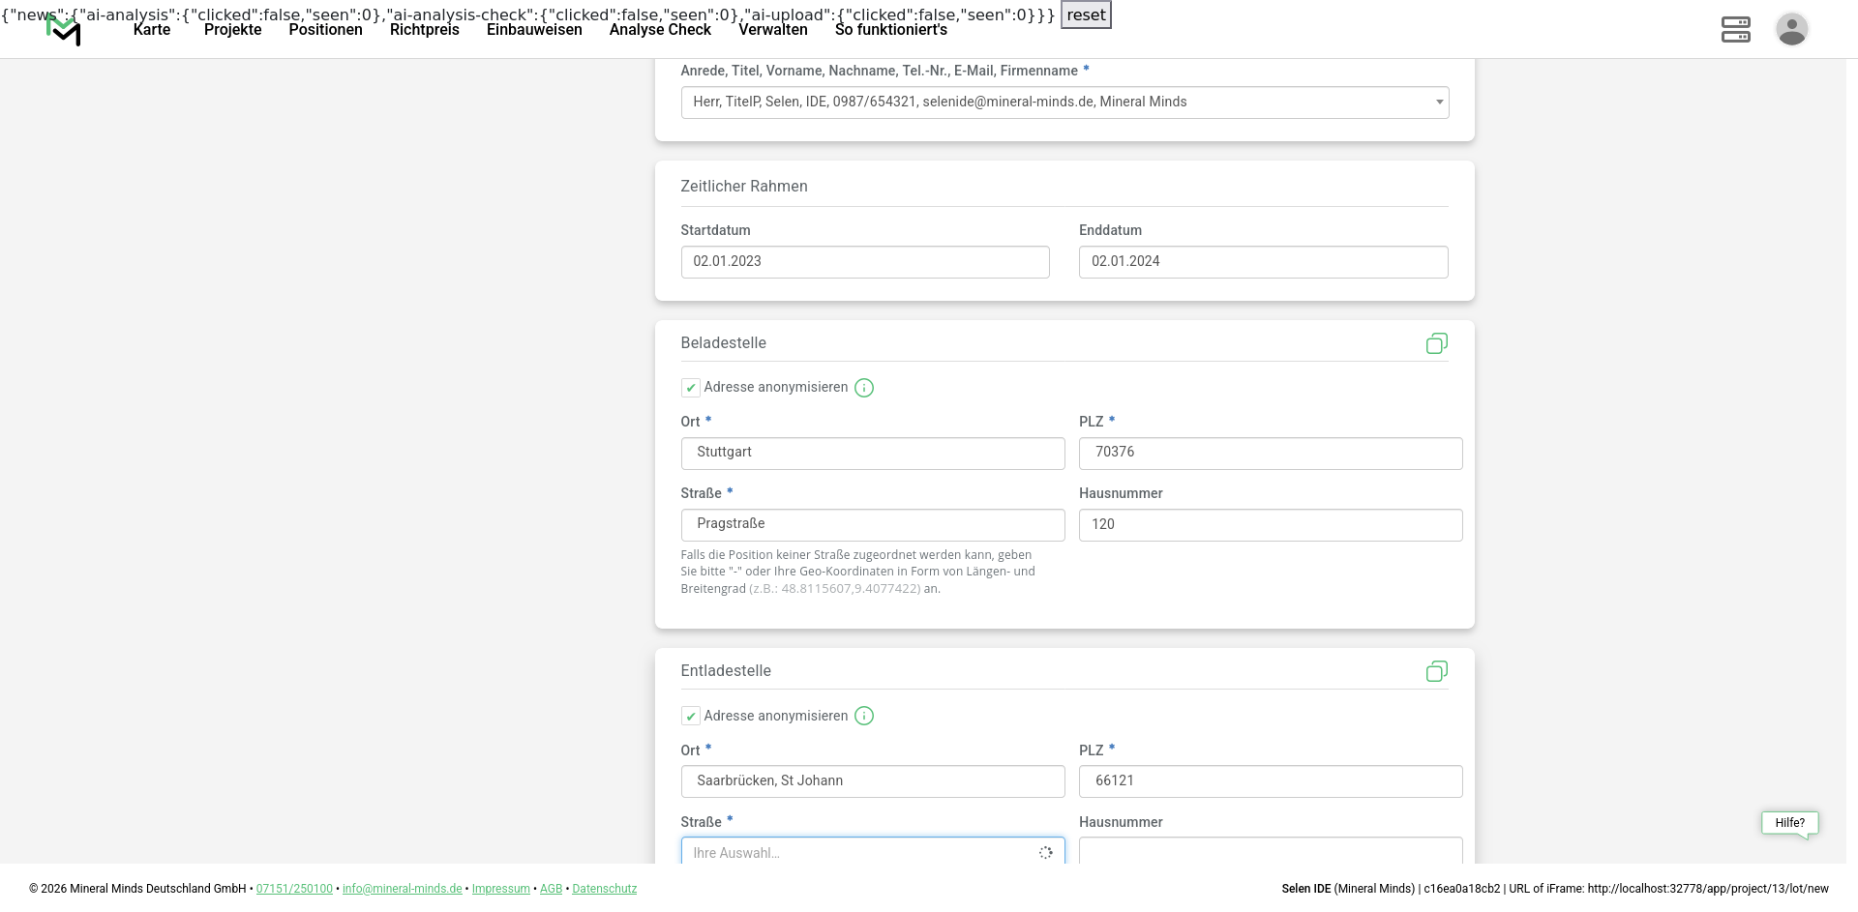Click the Startdatum date field
The image size is (1858, 912).
[x=864, y=262]
